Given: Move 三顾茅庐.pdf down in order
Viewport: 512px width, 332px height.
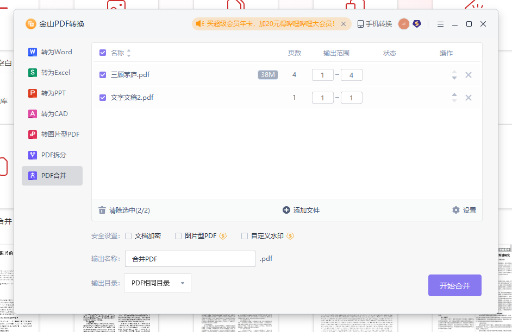Looking at the screenshot, I should [454, 78].
